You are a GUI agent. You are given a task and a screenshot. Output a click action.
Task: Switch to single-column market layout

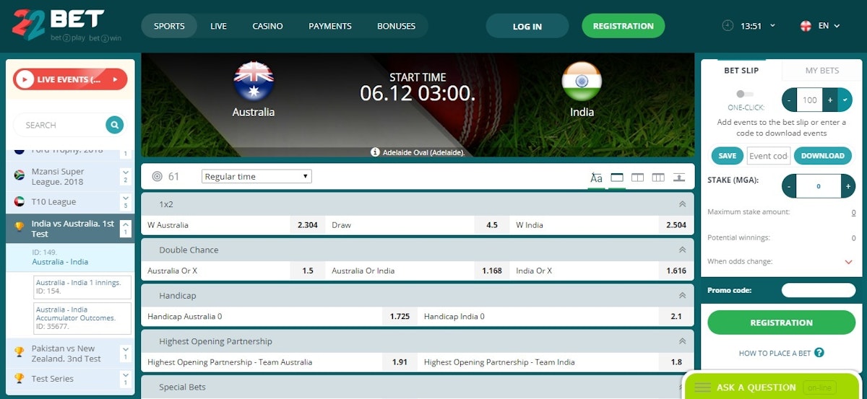click(x=617, y=177)
